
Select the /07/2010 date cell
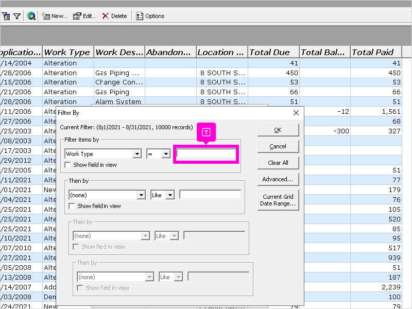pos(21,248)
